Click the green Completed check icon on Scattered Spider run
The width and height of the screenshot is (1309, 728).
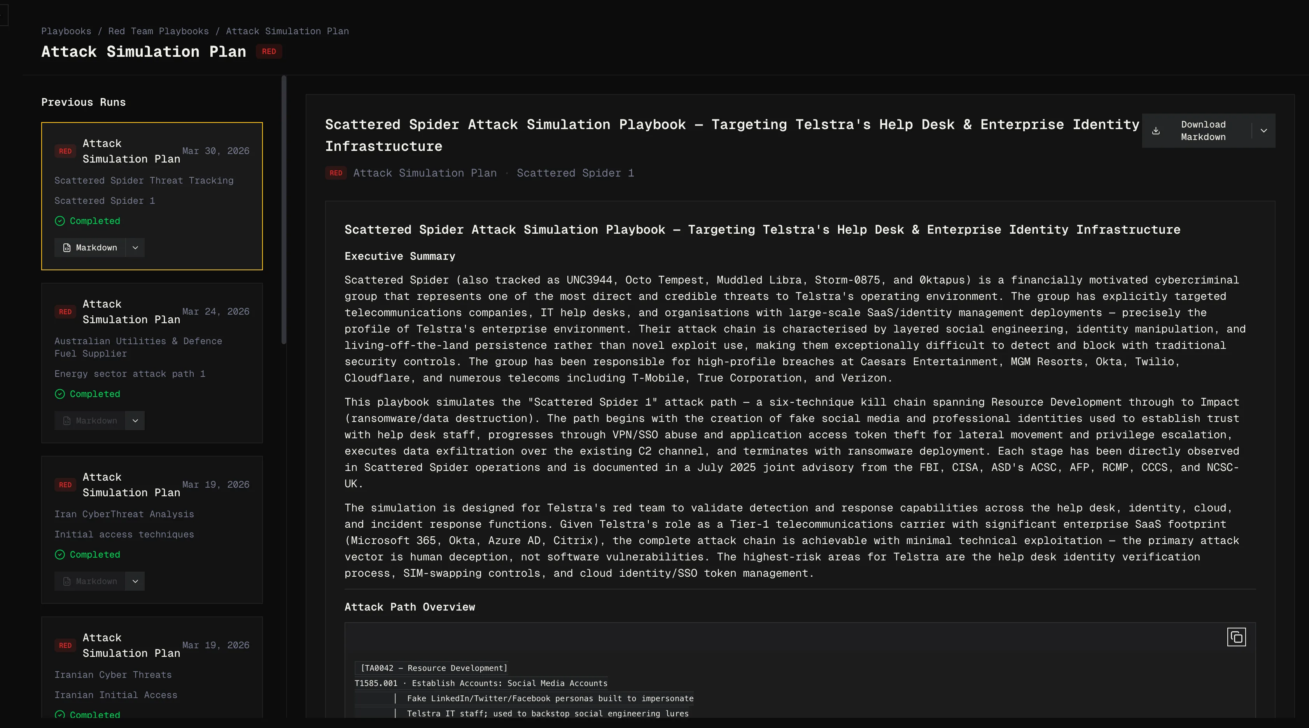pos(60,221)
